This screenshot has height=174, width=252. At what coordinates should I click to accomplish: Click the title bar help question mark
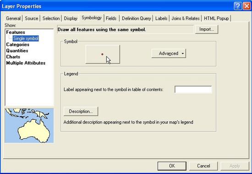click(238, 6)
